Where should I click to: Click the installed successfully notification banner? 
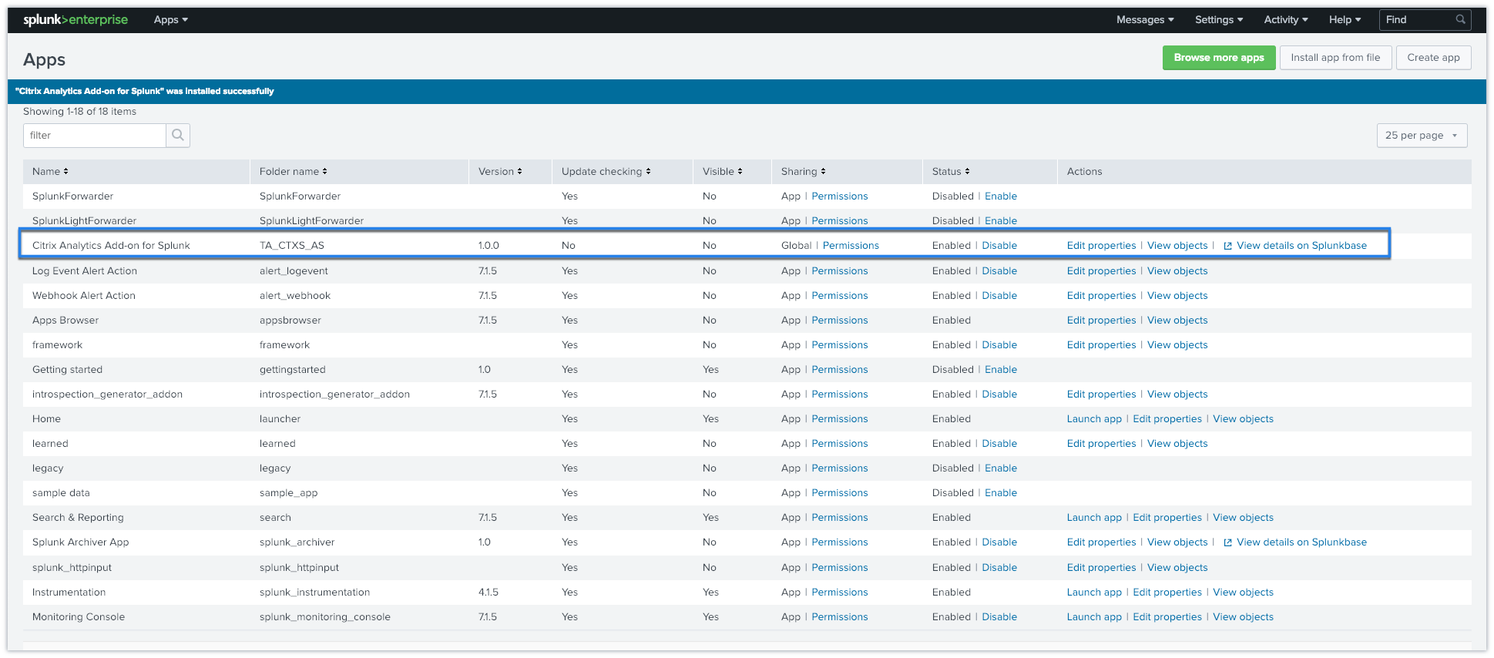pos(747,92)
